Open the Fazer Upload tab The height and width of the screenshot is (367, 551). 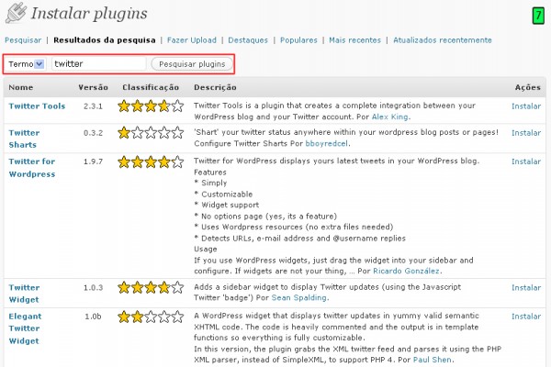point(192,40)
